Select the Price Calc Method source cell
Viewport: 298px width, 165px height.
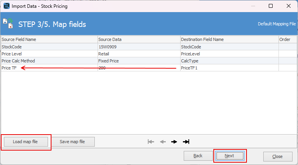[49, 61]
